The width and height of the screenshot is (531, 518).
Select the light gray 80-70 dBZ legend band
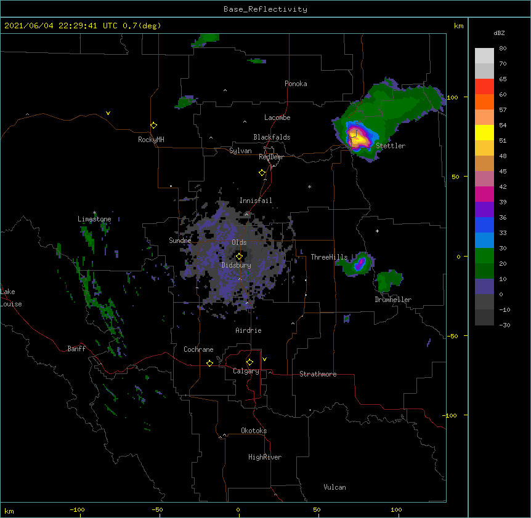coord(484,56)
